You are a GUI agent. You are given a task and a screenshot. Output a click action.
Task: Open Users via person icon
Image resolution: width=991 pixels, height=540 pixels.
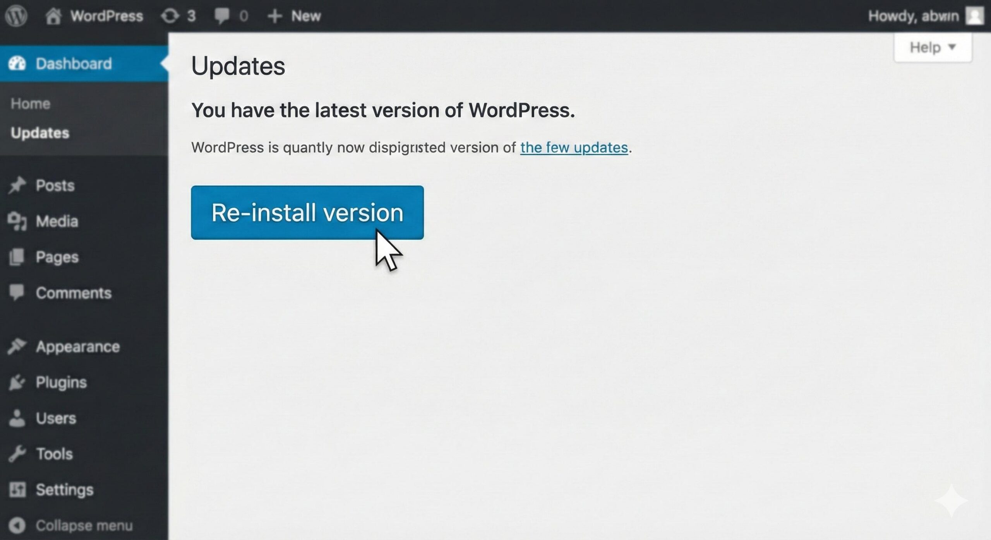pos(17,418)
